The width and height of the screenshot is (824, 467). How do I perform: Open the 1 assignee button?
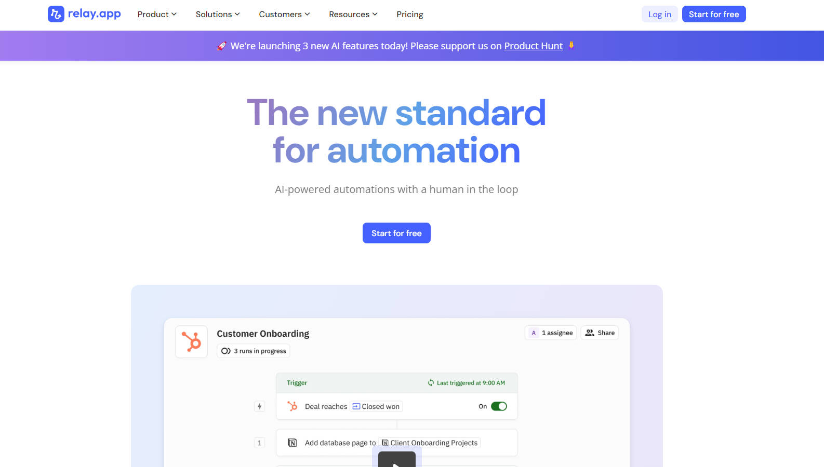point(551,333)
